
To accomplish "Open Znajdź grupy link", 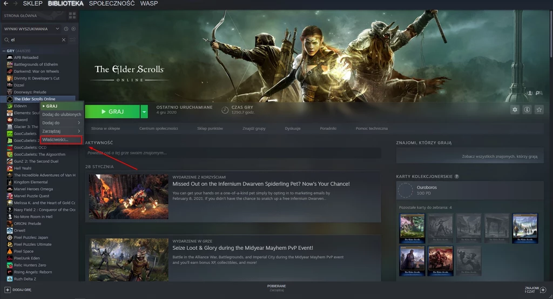I will [254, 129].
